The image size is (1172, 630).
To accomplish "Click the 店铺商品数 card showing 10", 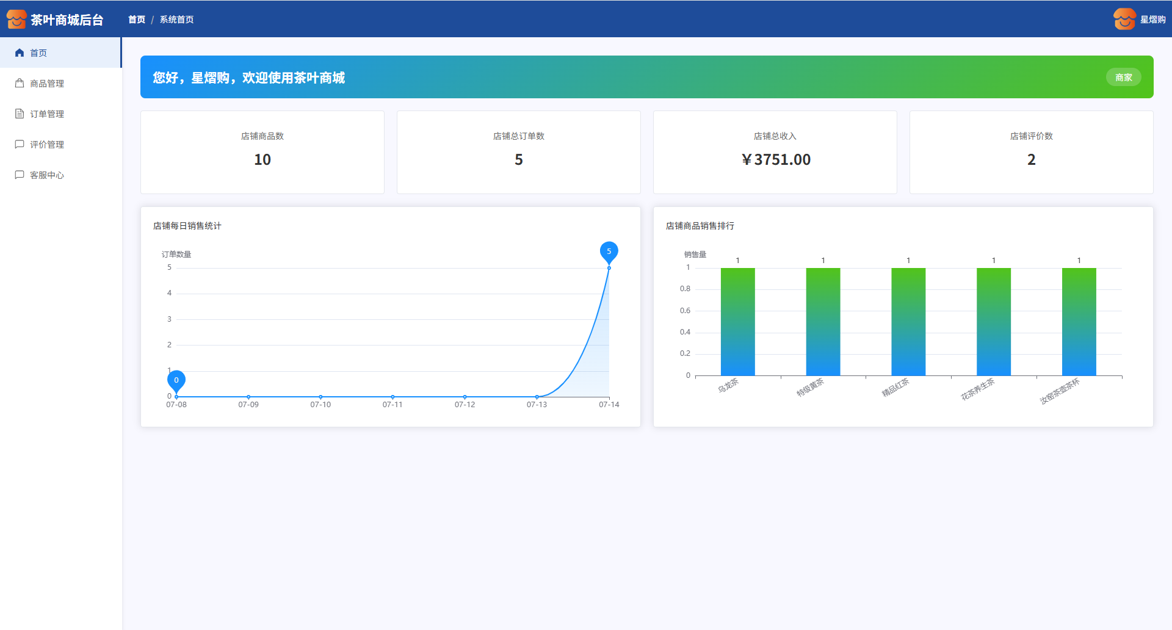I will 262,152.
